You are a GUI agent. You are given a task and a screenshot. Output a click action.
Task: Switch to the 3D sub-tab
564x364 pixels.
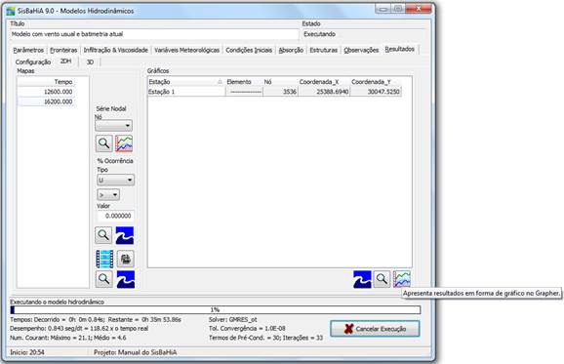point(90,62)
